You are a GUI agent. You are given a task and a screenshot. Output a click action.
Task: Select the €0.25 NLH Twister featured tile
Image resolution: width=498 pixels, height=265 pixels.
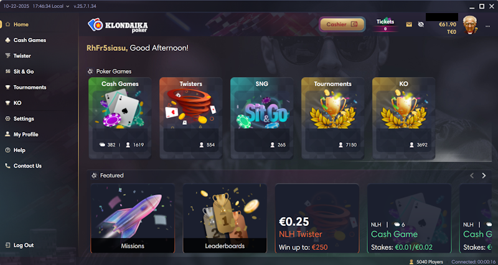point(317,218)
